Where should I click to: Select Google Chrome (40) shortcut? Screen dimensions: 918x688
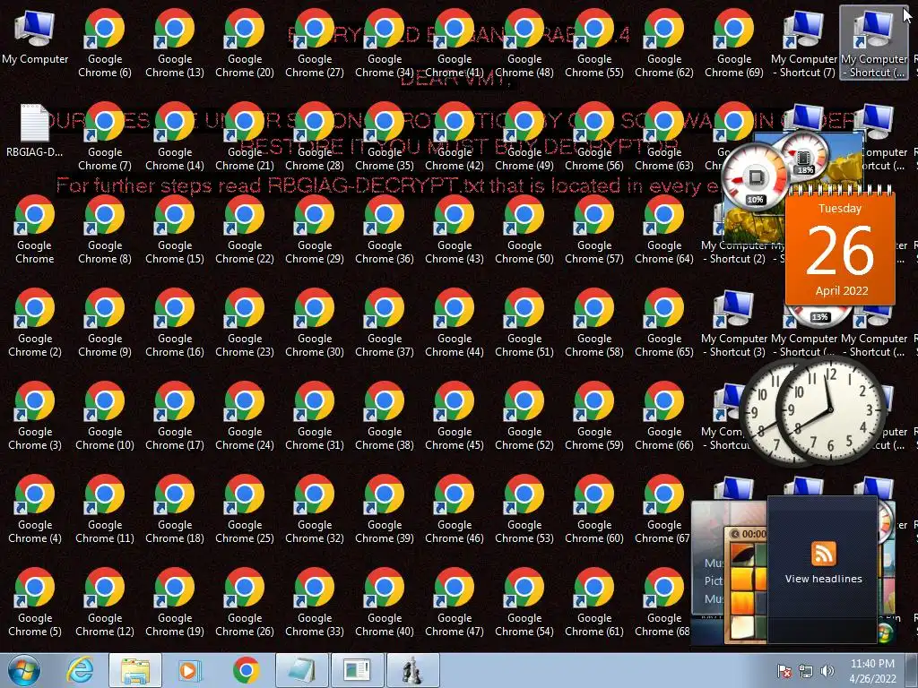(x=385, y=603)
